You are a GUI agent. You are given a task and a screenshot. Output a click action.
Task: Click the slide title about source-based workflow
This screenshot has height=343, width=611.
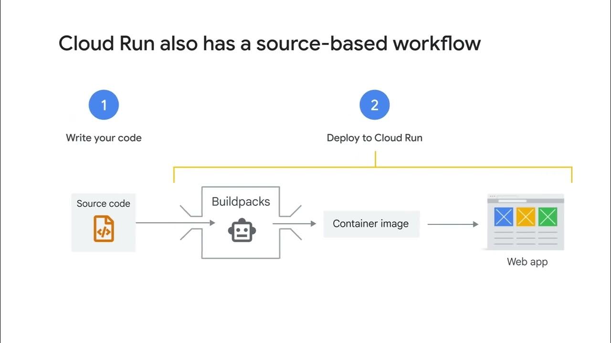(x=269, y=43)
